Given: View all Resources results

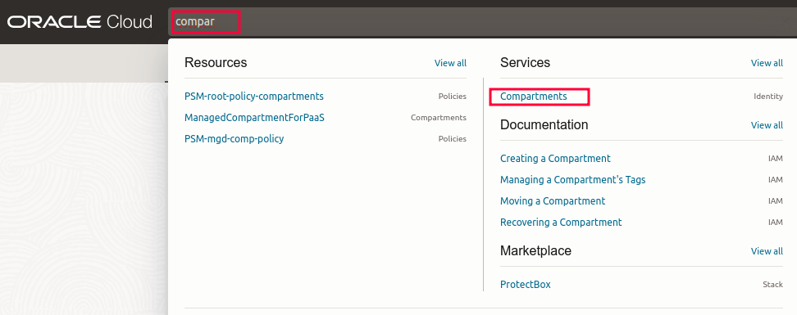Looking at the screenshot, I should 450,63.
